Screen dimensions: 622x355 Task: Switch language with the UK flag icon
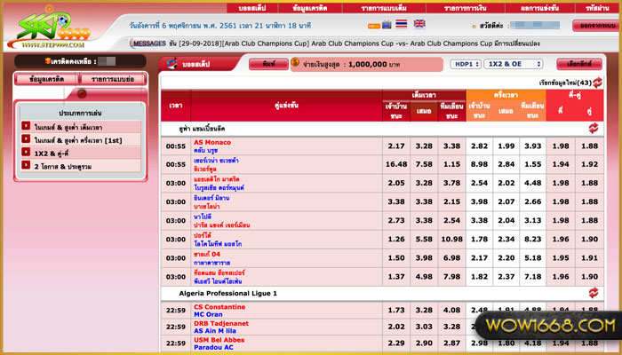pyautogui.click(x=419, y=25)
